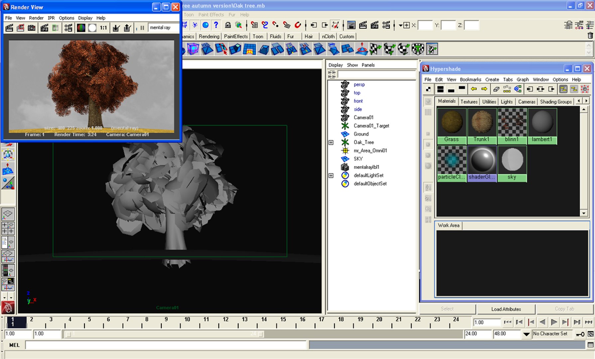Open IPR menu in Render View
The image size is (595, 359).
click(x=51, y=18)
